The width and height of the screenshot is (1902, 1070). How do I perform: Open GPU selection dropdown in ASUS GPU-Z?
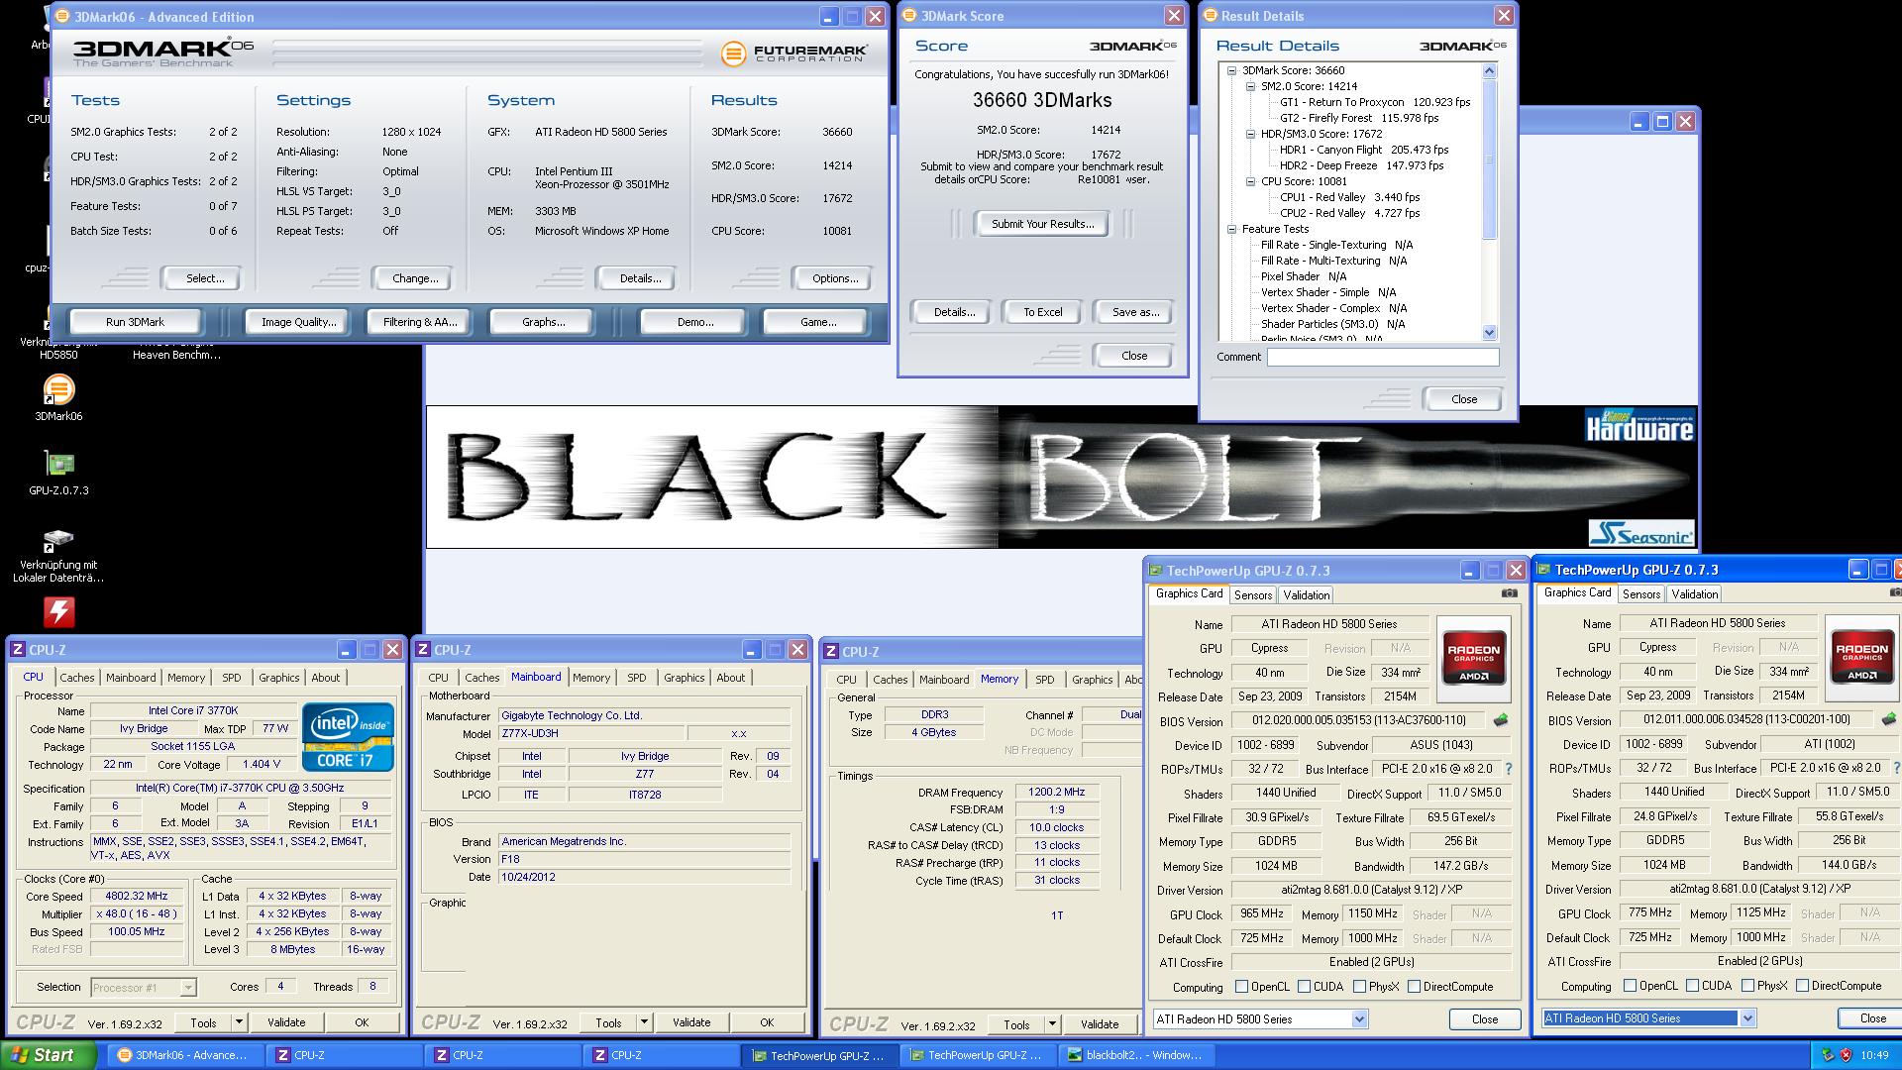[x=1359, y=1018]
